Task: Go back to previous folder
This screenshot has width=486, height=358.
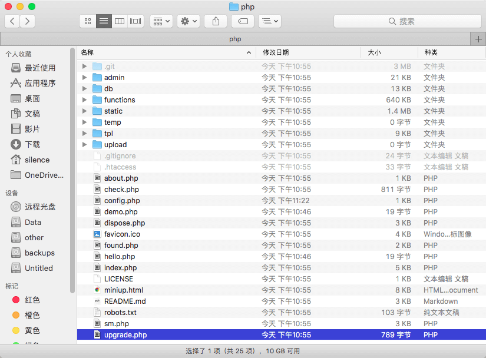Action: (x=12, y=21)
